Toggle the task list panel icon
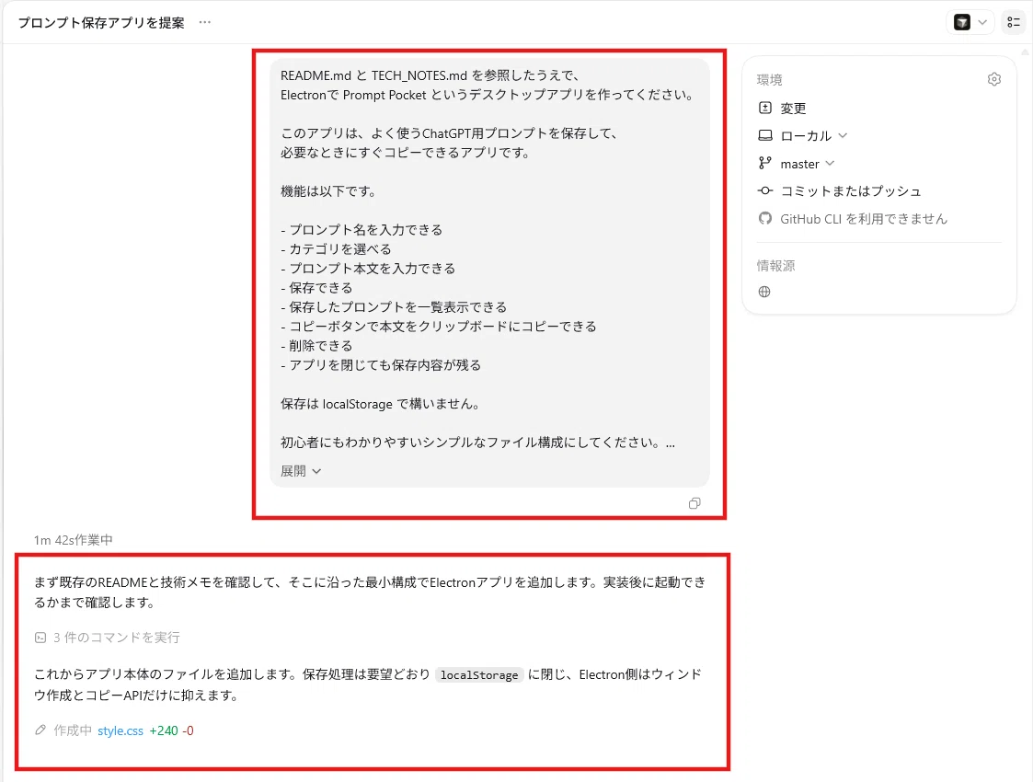 (x=1014, y=22)
